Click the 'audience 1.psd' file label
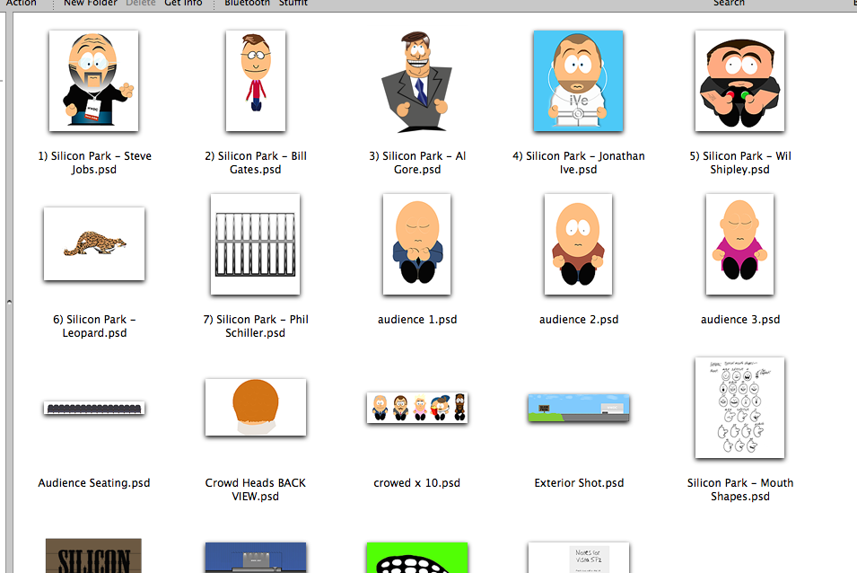The image size is (857, 573). pyautogui.click(x=417, y=320)
